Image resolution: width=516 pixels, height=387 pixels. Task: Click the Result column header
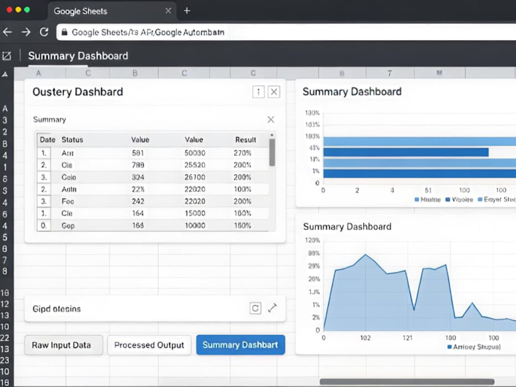point(246,140)
